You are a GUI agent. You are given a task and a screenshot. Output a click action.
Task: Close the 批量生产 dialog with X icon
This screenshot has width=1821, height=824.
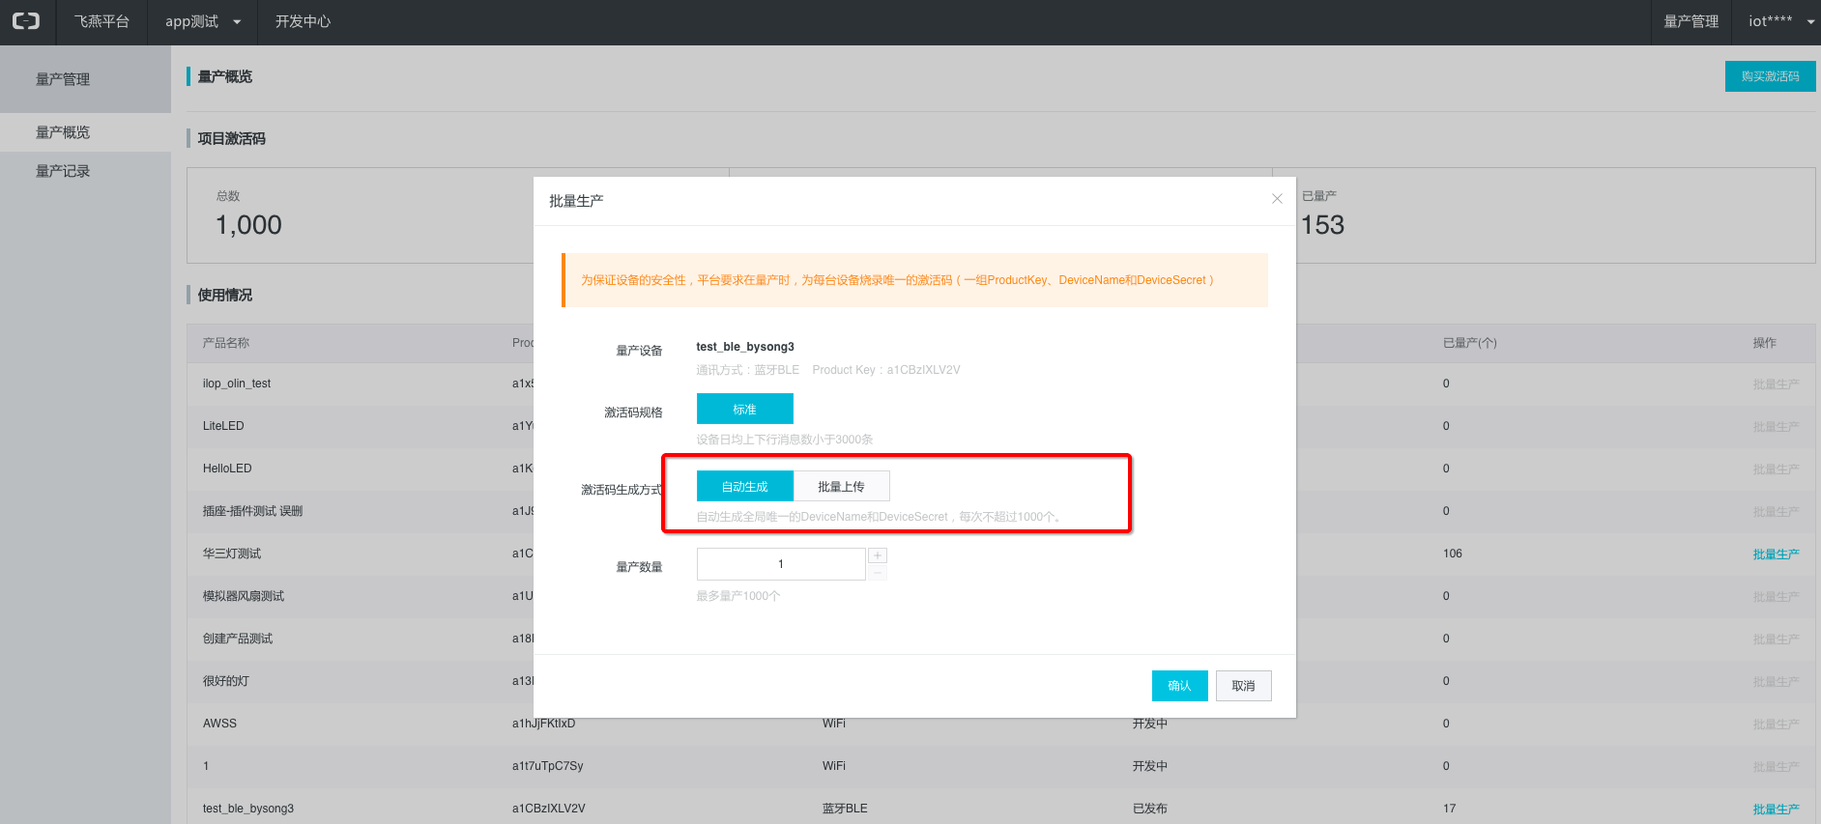pyautogui.click(x=1277, y=199)
